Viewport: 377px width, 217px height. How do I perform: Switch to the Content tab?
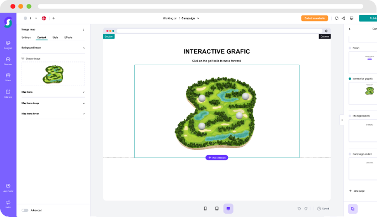click(x=41, y=38)
